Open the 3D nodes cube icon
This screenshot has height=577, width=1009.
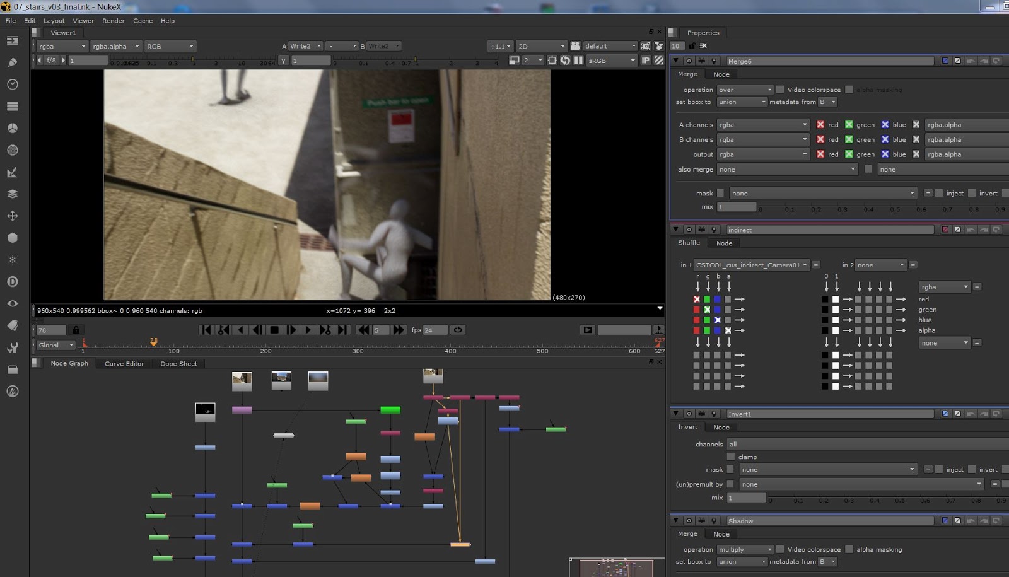coord(13,237)
